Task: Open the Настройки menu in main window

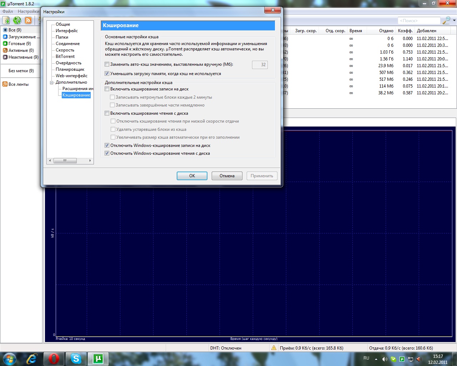Action: pyautogui.click(x=29, y=11)
